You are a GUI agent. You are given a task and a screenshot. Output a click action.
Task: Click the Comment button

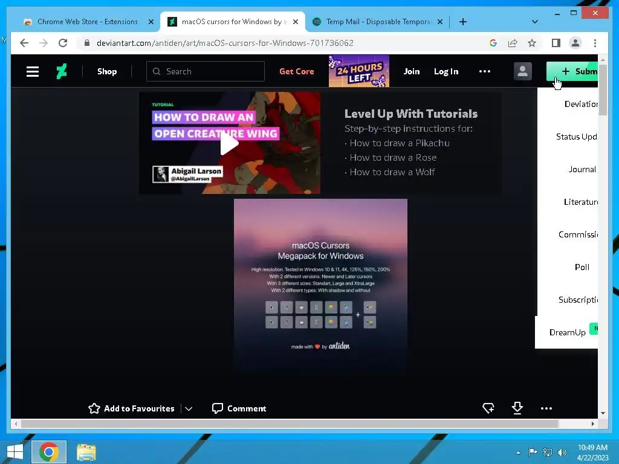point(239,408)
